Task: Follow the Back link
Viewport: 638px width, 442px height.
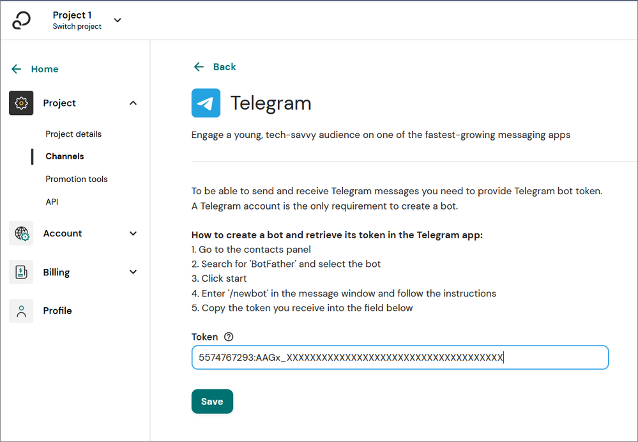Action: [224, 67]
